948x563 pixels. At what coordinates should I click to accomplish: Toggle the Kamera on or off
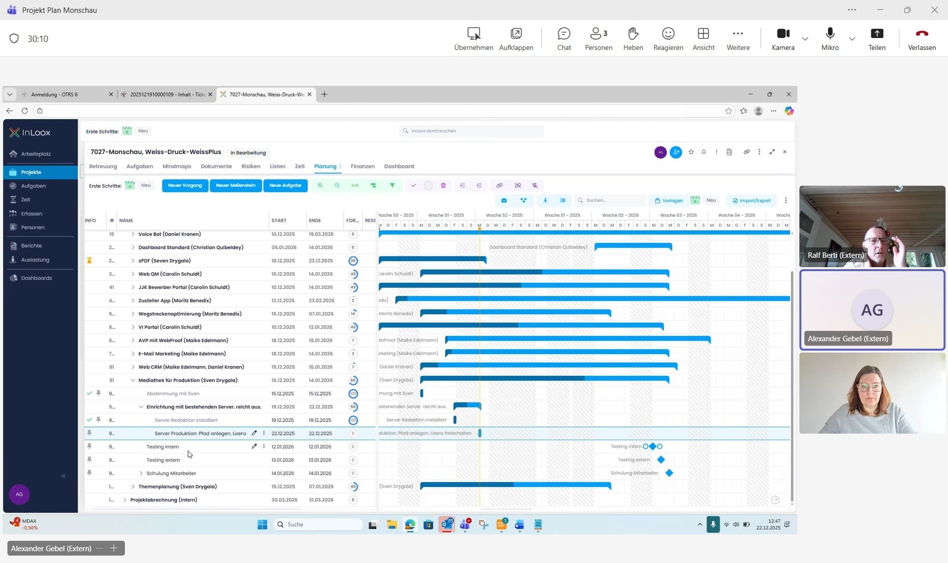783,39
